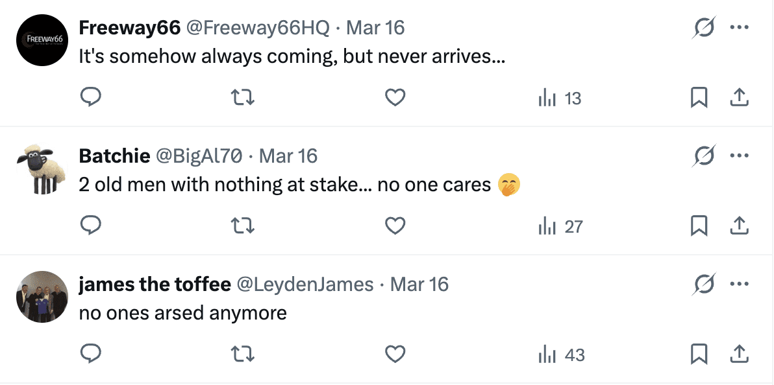Bookmark Batchie's post
The height and width of the screenshot is (385, 774).
[699, 226]
